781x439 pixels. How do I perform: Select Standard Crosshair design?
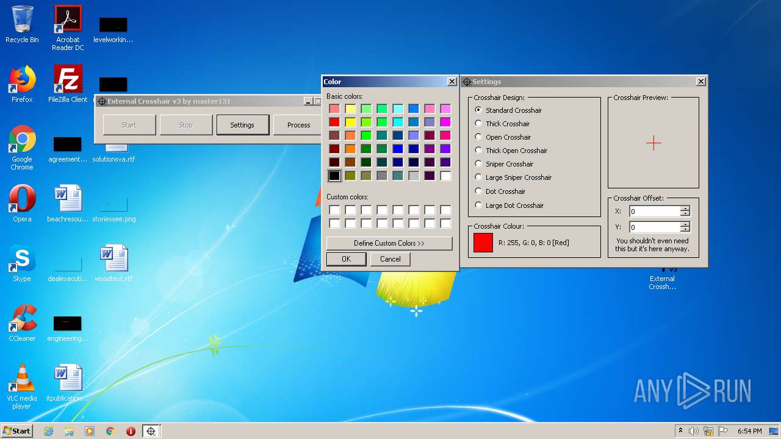coord(508,110)
